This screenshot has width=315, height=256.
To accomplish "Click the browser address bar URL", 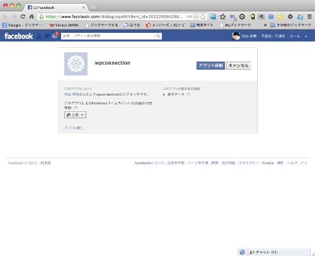I will pyautogui.click(x=115, y=16).
